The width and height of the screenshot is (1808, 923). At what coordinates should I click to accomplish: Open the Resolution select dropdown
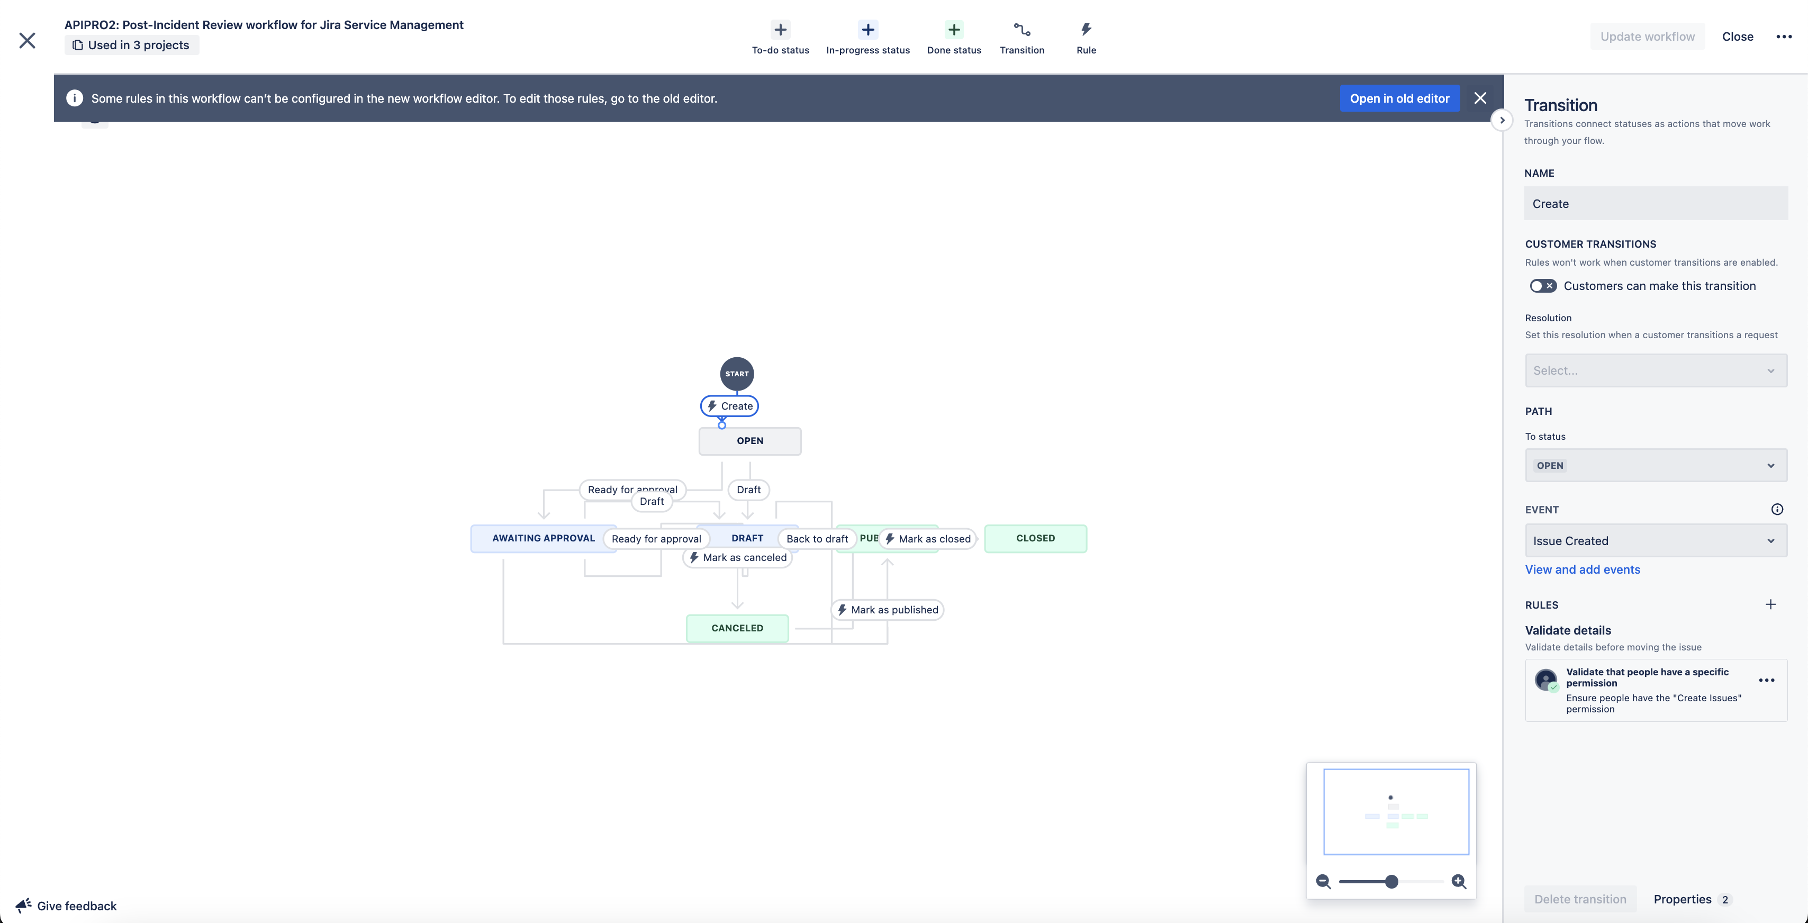1655,370
